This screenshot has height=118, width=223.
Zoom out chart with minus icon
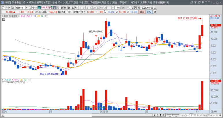214,115
